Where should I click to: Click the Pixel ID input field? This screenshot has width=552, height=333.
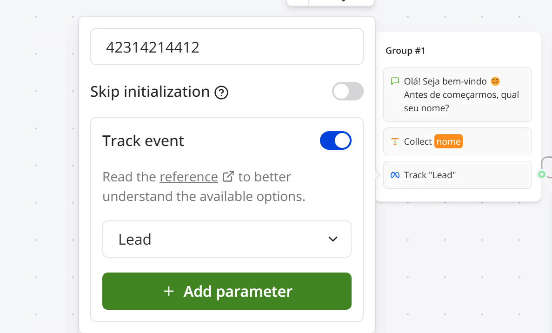226,47
